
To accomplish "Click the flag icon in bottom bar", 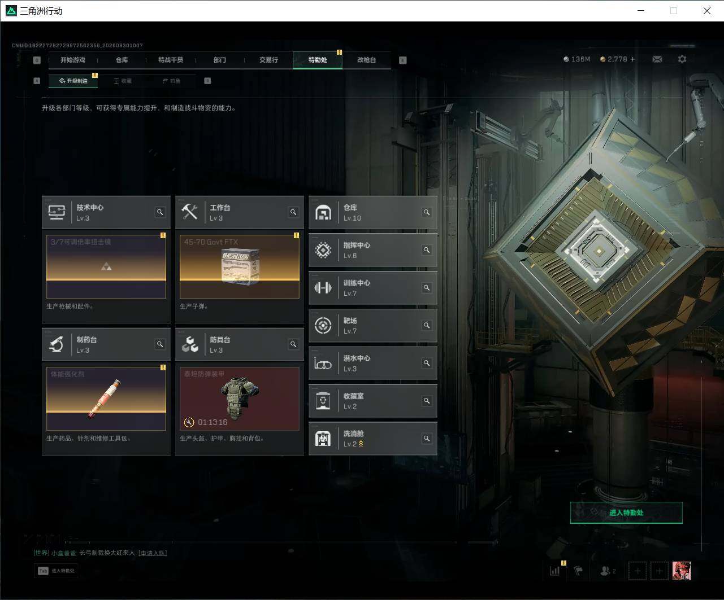I will click(x=578, y=571).
